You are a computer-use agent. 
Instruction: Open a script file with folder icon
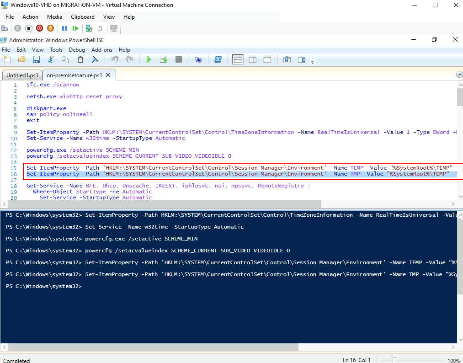22,60
